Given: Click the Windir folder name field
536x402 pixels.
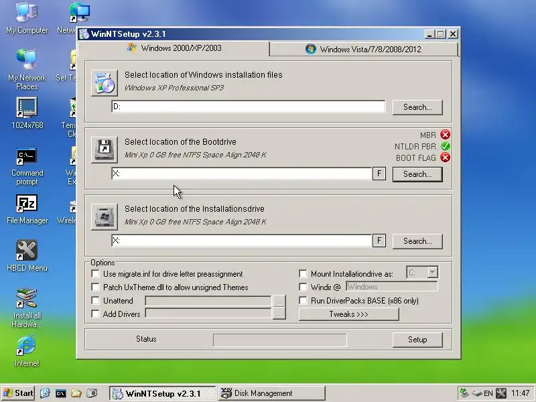Looking at the screenshot, I should [x=392, y=287].
